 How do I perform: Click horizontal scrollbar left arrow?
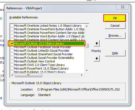pyautogui.click(x=12, y=75)
